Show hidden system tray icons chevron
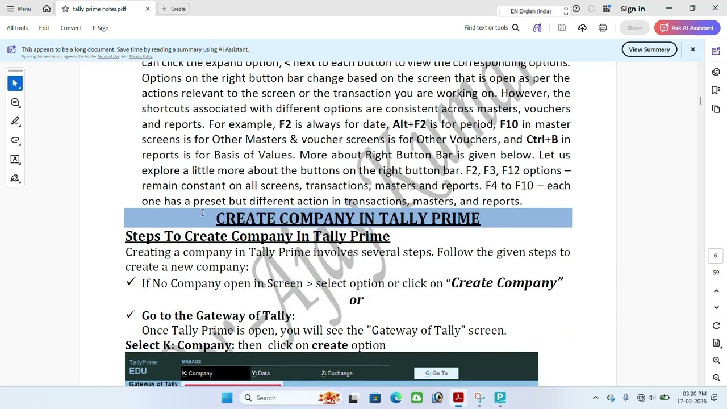This screenshot has width=727, height=409. pyautogui.click(x=595, y=398)
